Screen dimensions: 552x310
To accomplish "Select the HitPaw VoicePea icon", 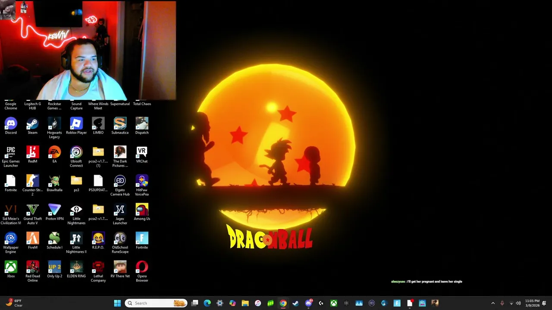I will click(142, 186).
